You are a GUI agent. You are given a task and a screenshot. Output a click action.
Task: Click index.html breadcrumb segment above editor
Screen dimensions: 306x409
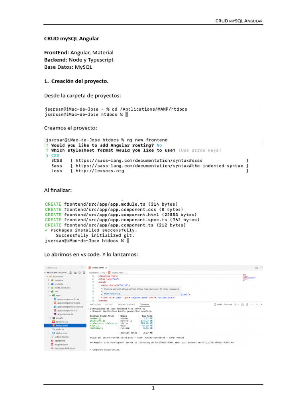click(116, 272)
